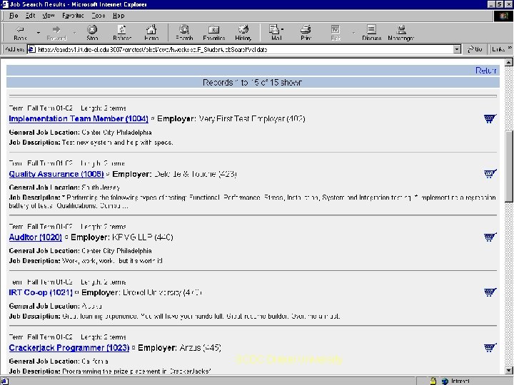Viewport: 514px width, 385px height.
Task: Click the scrollbar up arrow
Action: 509,62
